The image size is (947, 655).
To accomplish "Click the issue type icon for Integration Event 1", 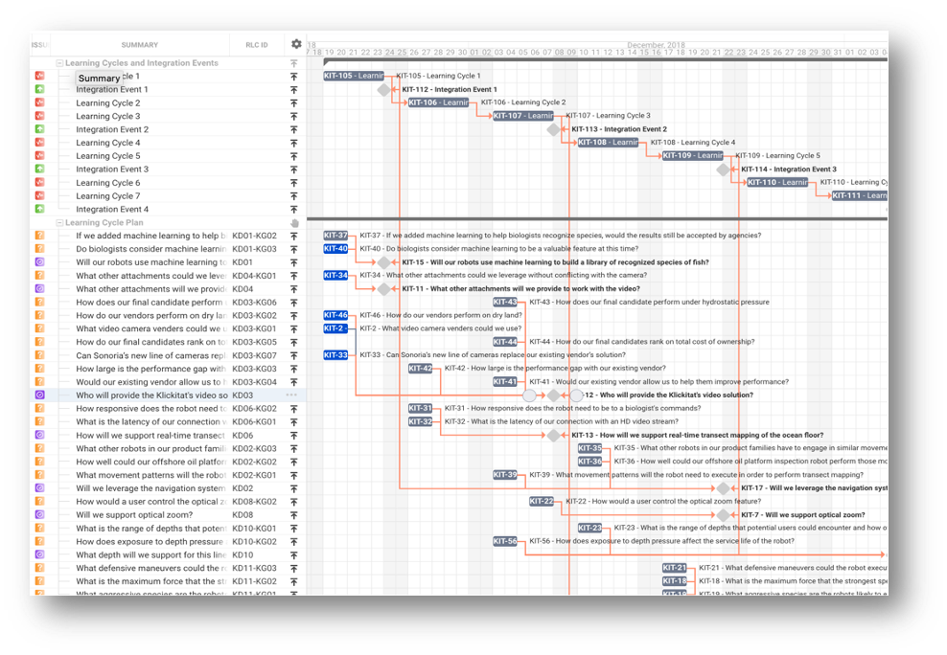I will click(x=40, y=89).
